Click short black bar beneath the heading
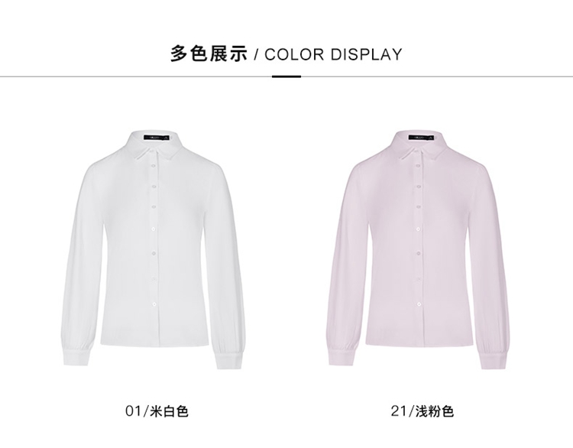573x448 pixels. pyautogui.click(x=286, y=76)
